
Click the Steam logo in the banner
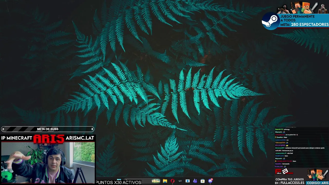coord(271,21)
